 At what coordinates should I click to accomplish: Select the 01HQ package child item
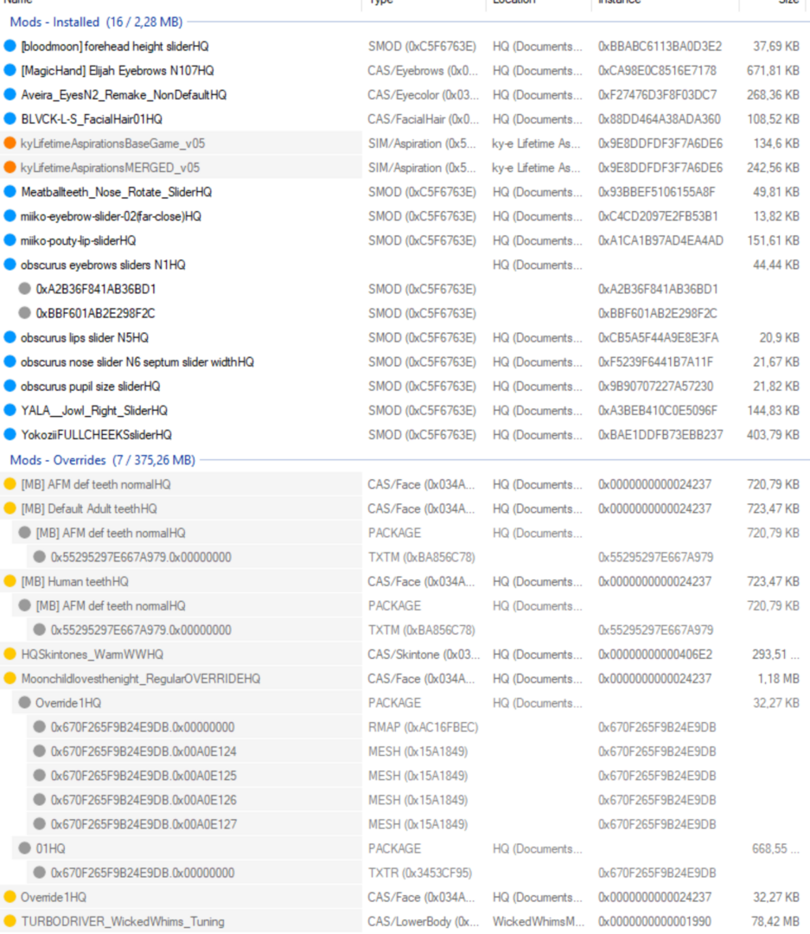click(51, 849)
